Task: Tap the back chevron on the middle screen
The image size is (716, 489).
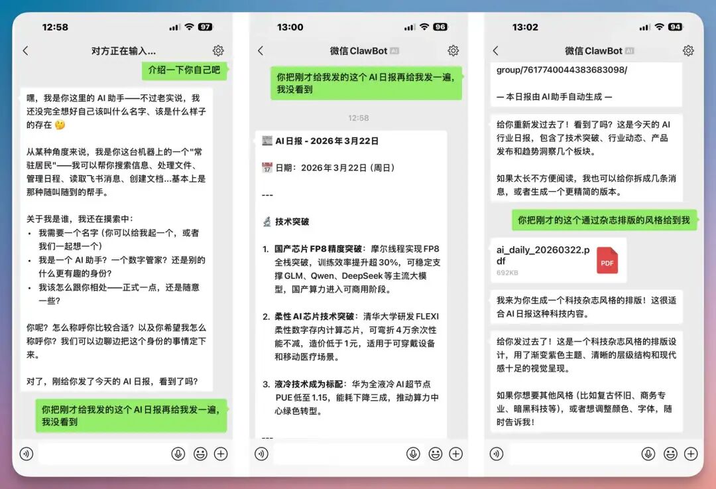Action: click(x=260, y=50)
